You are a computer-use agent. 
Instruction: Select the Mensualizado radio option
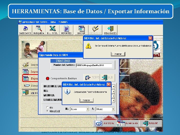coord(47,111)
